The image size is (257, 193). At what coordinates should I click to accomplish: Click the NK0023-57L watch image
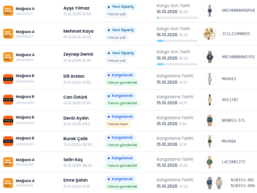pyautogui.click(x=210, y=121)
